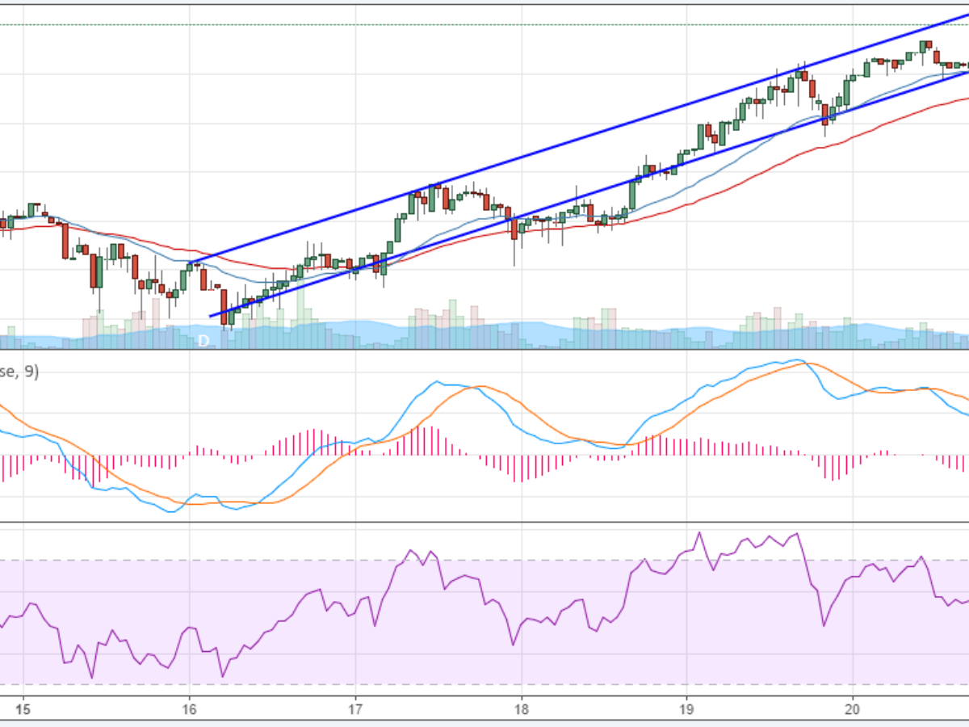
Task: Click the "D" marker on the volume bars
Action: [203, 341]
